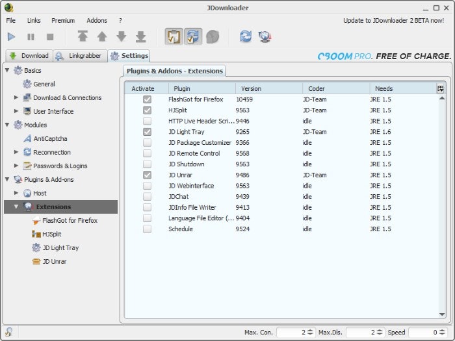Expand Passwords & Logins tree node
This screenshot has width=455, height=341.
pyautogui.click(x=16, y=166)
